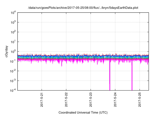Click the 10^2 y-axis tick label

coord(13,32)
